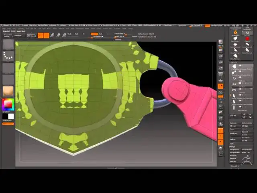Click the orange button below SwitchColor
Image resolution: width=257 pixels, height=193 pixels.
[8, 124]
